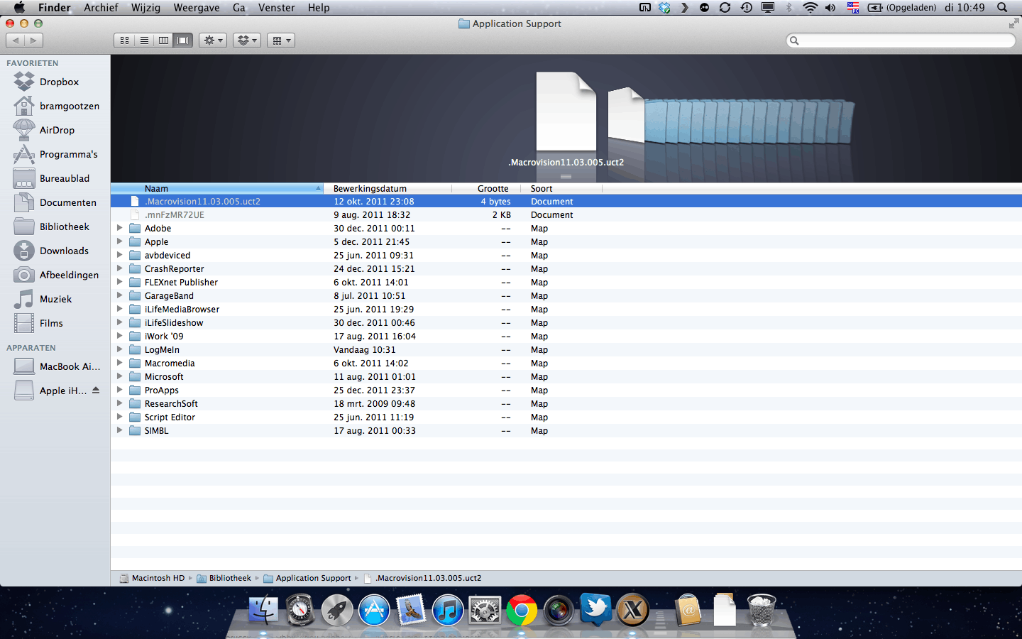Switch to Cover Flow view
The height and width of the screenshot is (639, 1022).
pos(183,40)
